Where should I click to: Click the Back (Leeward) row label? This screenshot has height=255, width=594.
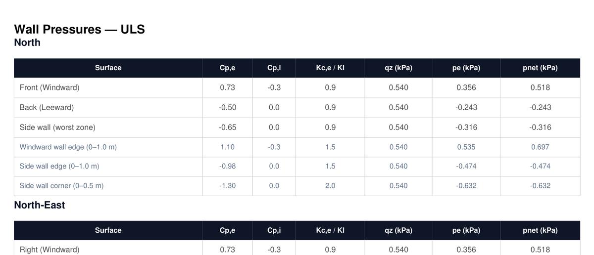[x=47, y=107]
